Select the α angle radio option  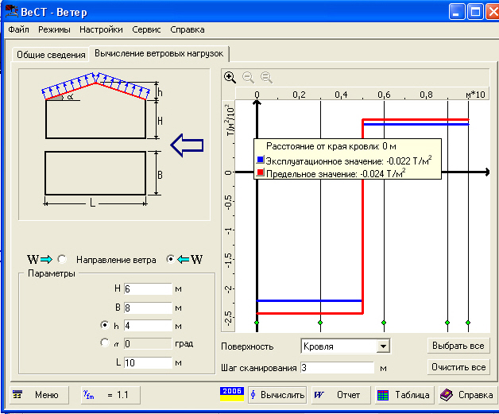pos(104,342)
